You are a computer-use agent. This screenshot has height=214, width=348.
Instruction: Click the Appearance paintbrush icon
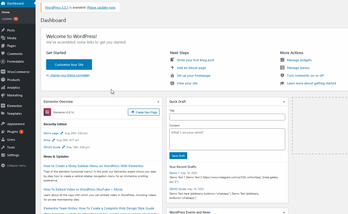coord(3,124)
